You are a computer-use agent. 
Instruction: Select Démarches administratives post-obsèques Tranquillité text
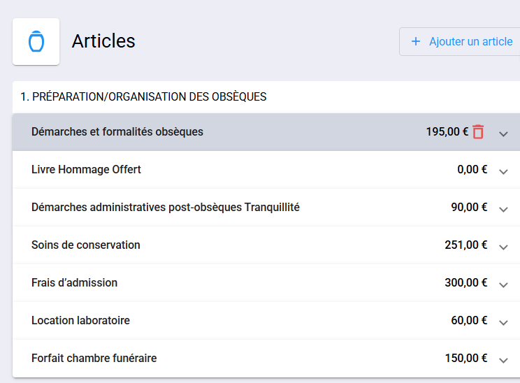point(165,207)
